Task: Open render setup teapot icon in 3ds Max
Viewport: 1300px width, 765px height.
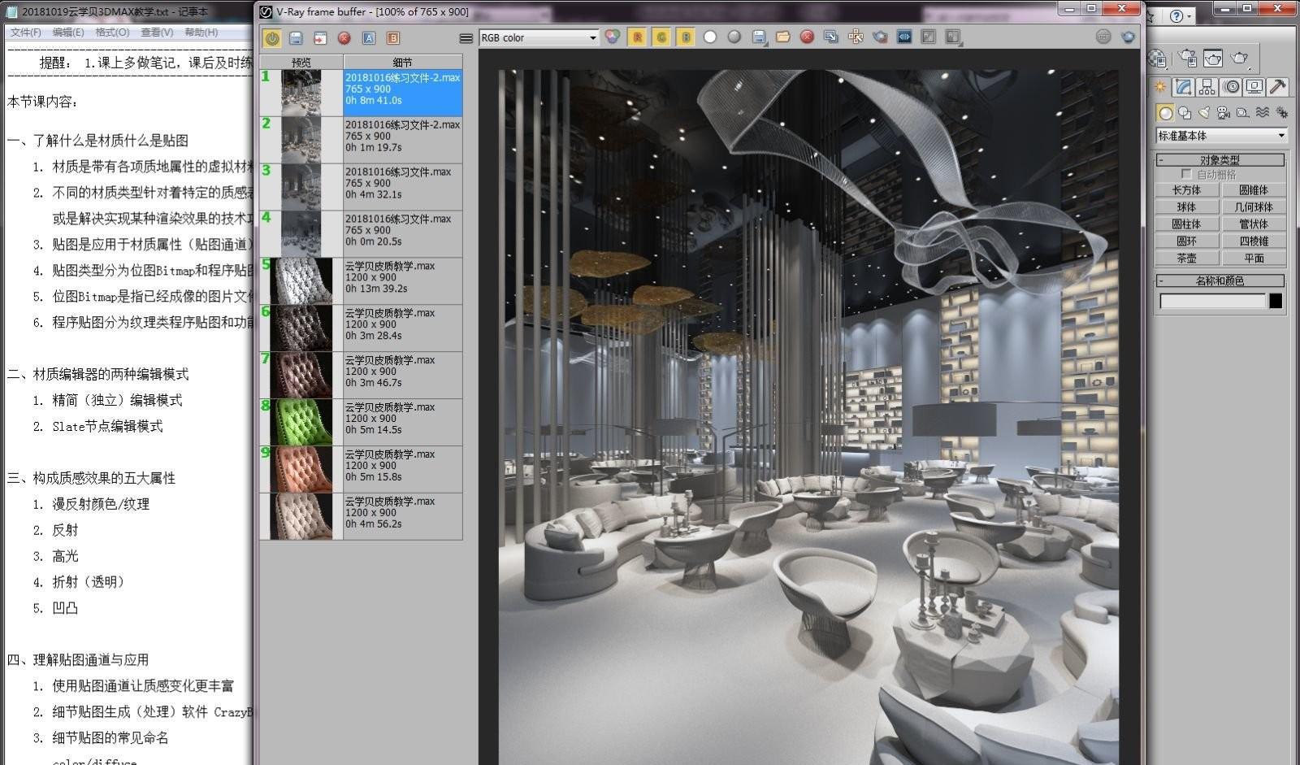Action: tap(1188, 58)
